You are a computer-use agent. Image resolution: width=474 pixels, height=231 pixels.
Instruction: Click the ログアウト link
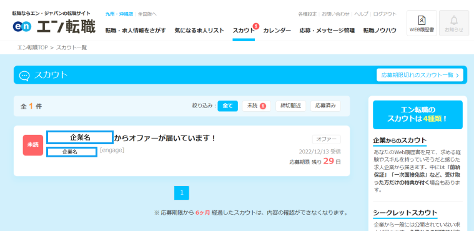coord(385,14)
